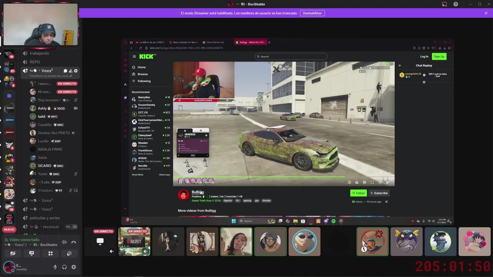Screen dimensions: 493x277
Task: Open soundboard in voice panel
Action: 69,254
